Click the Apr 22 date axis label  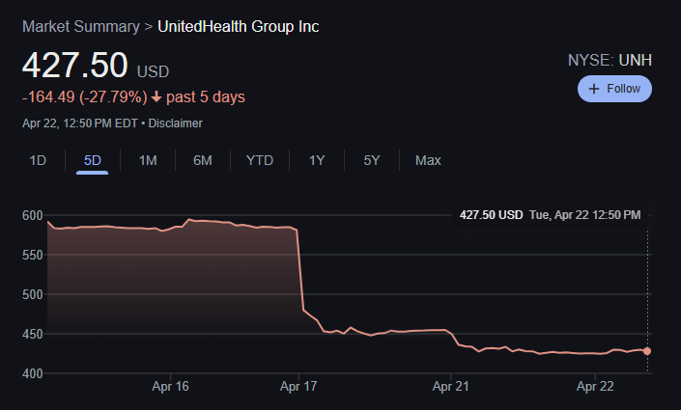coord(595,385)
